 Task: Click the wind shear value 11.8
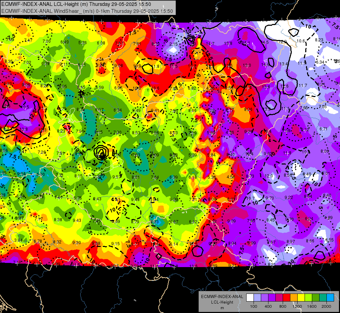point(156,66)
